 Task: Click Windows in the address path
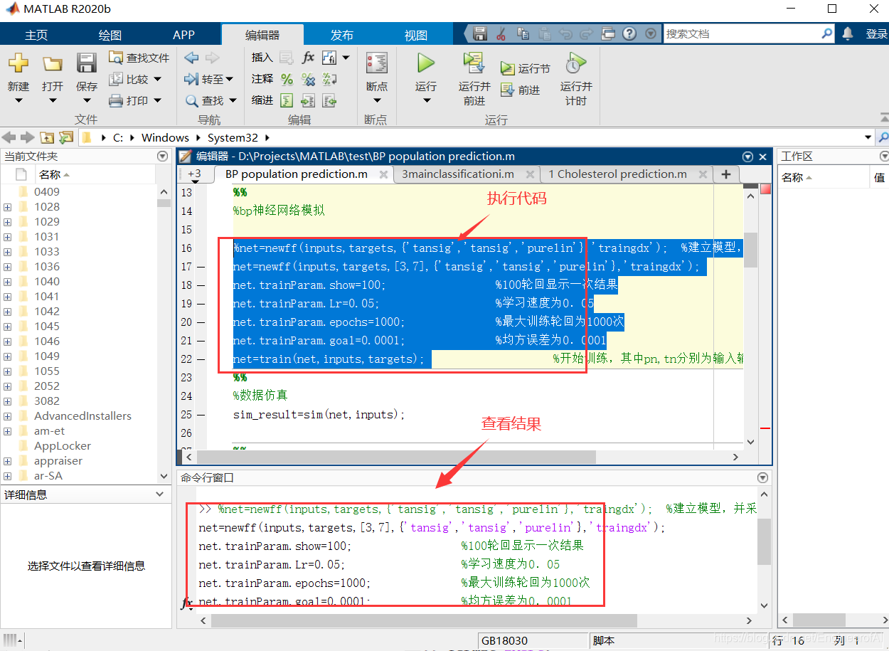coord(165,137)
